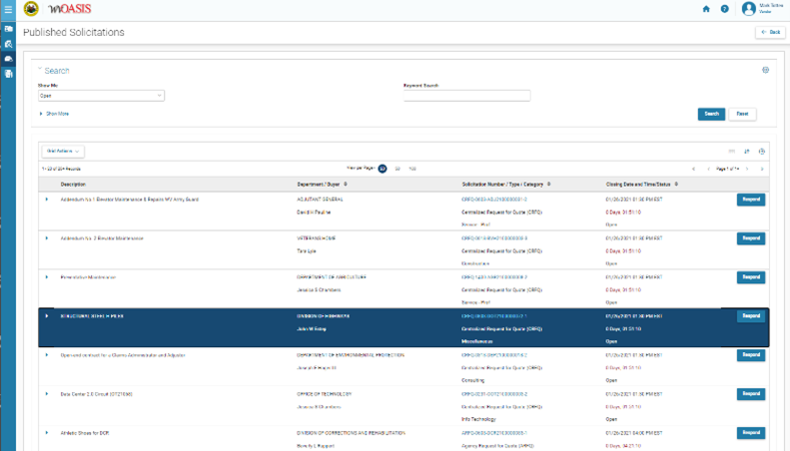Open the hamburger navigation menu
The image size is (790, 451).
tap(8, 9)
